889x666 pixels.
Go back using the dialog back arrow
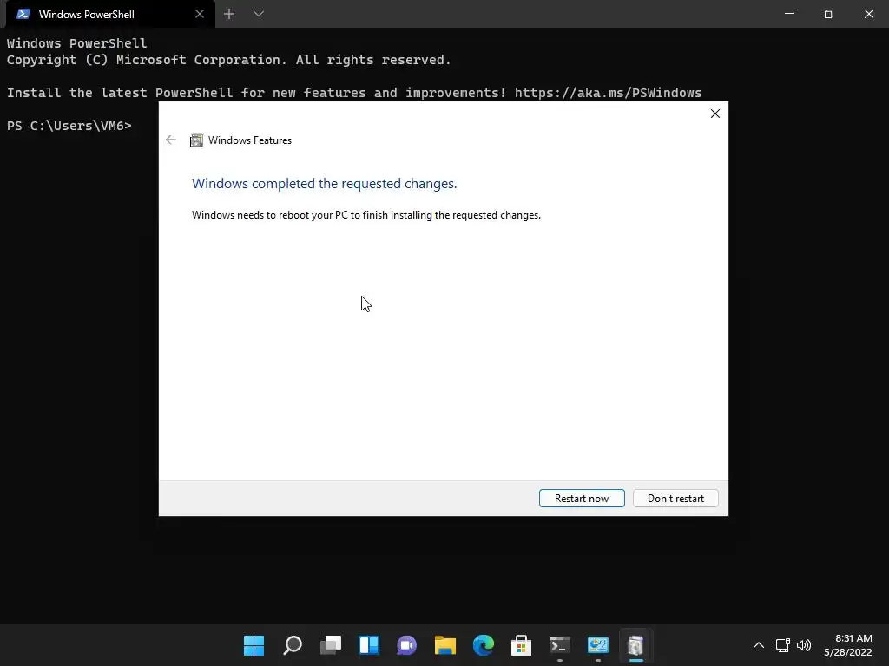[x=171, y=140]
